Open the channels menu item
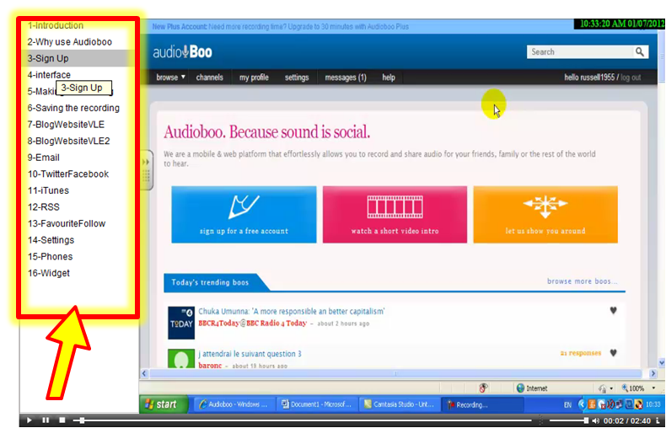This screenshot has height=428, width=666. [209, 78]
